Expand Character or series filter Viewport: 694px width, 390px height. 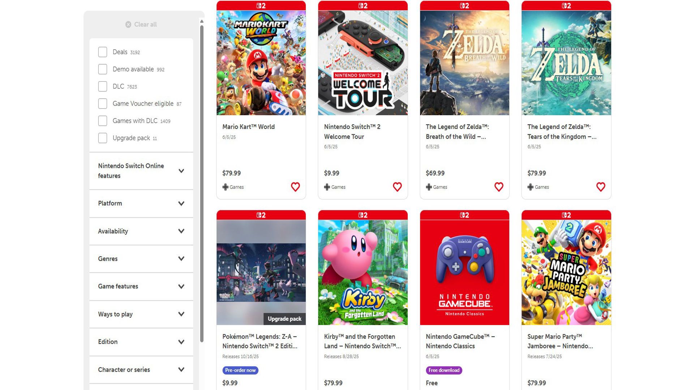click(x=141, y=369)
